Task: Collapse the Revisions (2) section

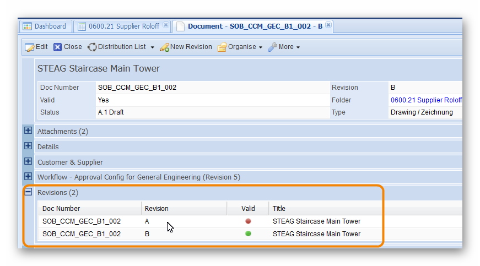Action: [x=28, y=192]
